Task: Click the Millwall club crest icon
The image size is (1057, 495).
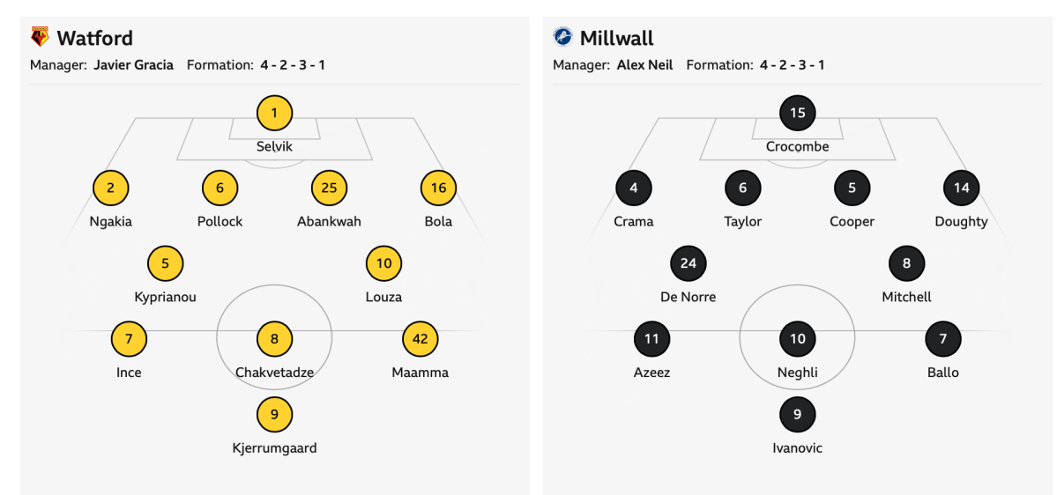Action: point(562,37)
